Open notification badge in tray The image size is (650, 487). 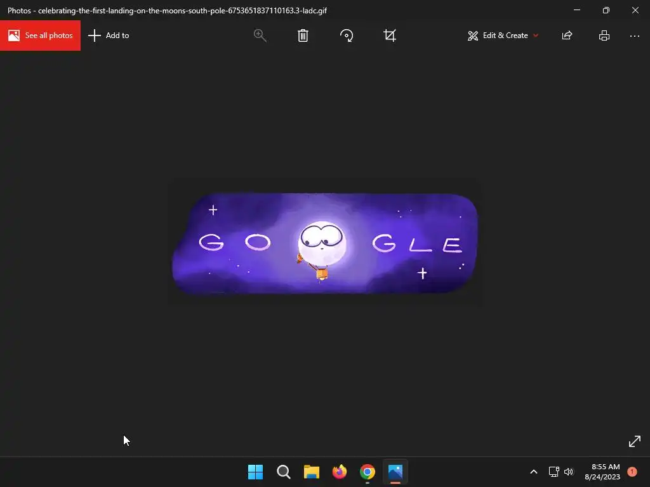coord(632,472)
